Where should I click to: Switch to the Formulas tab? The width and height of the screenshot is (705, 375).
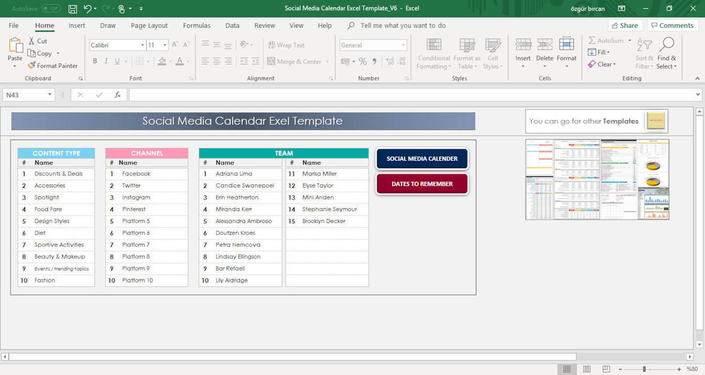[x=197, y=26]
